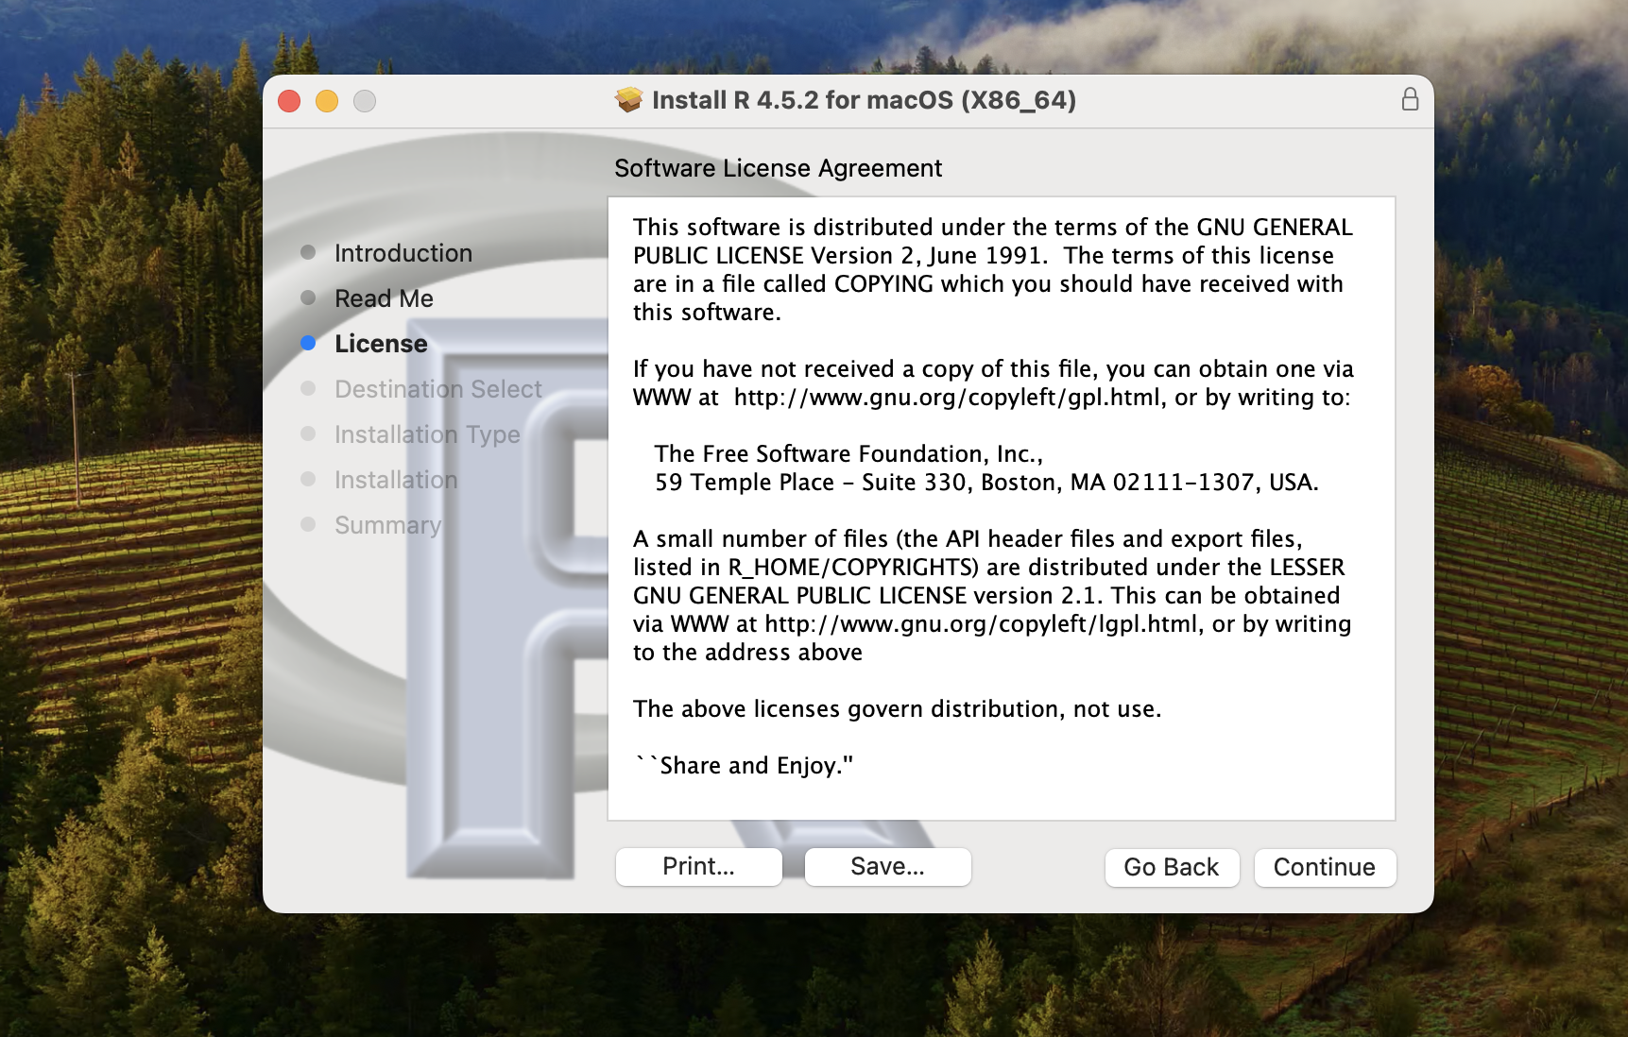Click the package box icon beside the window title
Screen dimensions: 1628x1037
(x=628, y=100)
